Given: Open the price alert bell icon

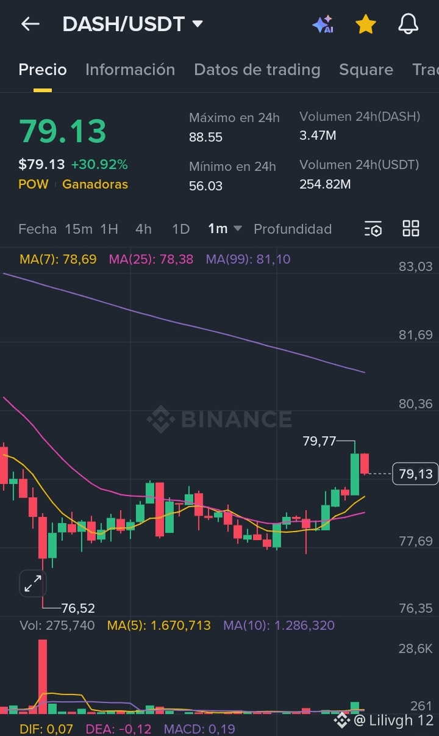Looking at the screenshot, I should click(408, 24).
